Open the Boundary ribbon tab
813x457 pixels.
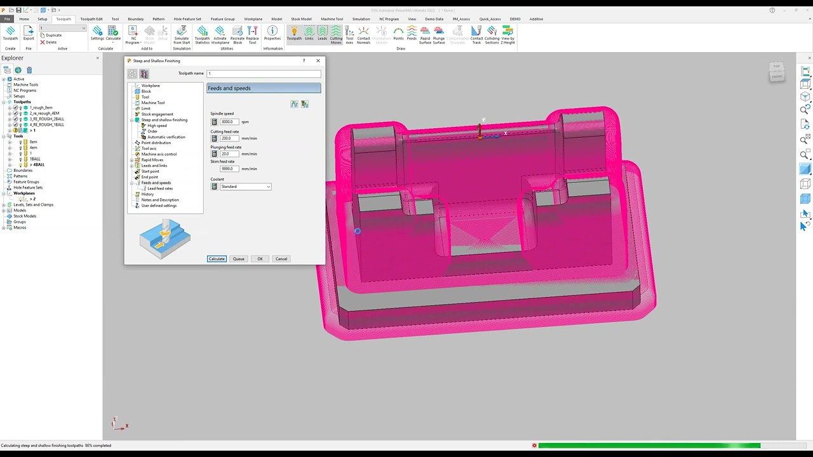point(135,19)
